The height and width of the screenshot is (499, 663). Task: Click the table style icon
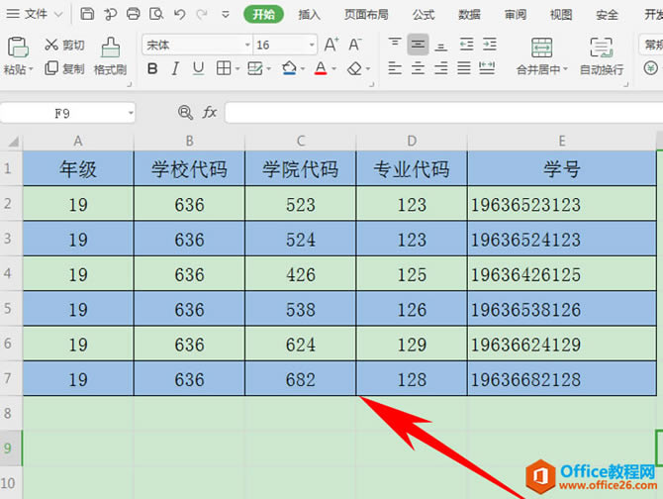[x=255, y=68]
